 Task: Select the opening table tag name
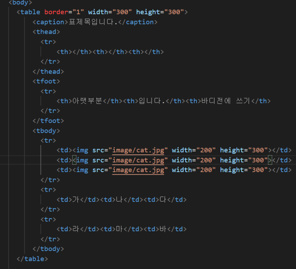coord(30,12)
